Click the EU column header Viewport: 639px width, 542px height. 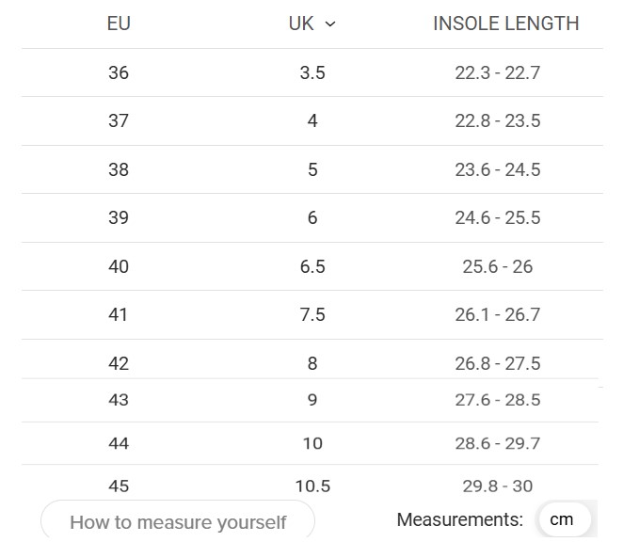[119, 24]
